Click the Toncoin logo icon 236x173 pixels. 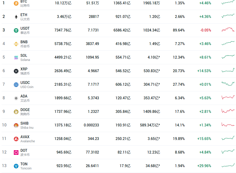(x=16, y=166)
